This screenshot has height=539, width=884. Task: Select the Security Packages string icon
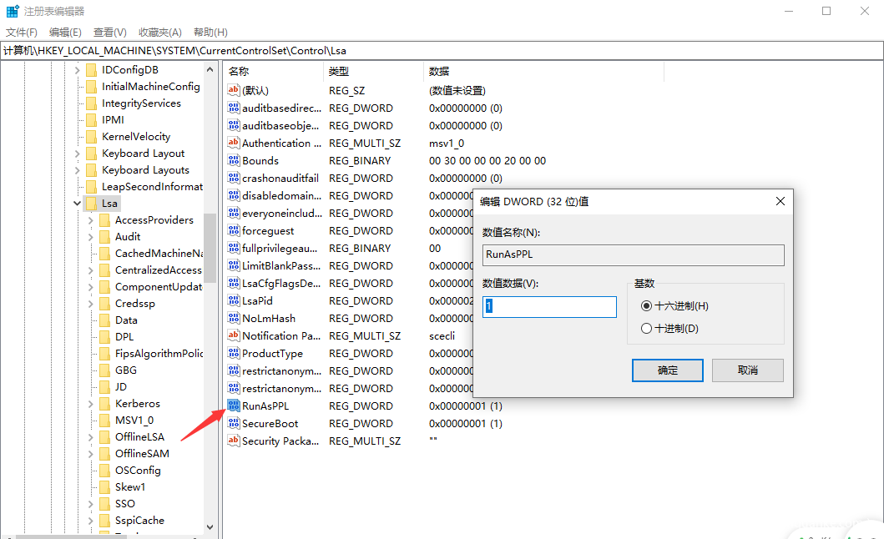[x=234, y=441]
